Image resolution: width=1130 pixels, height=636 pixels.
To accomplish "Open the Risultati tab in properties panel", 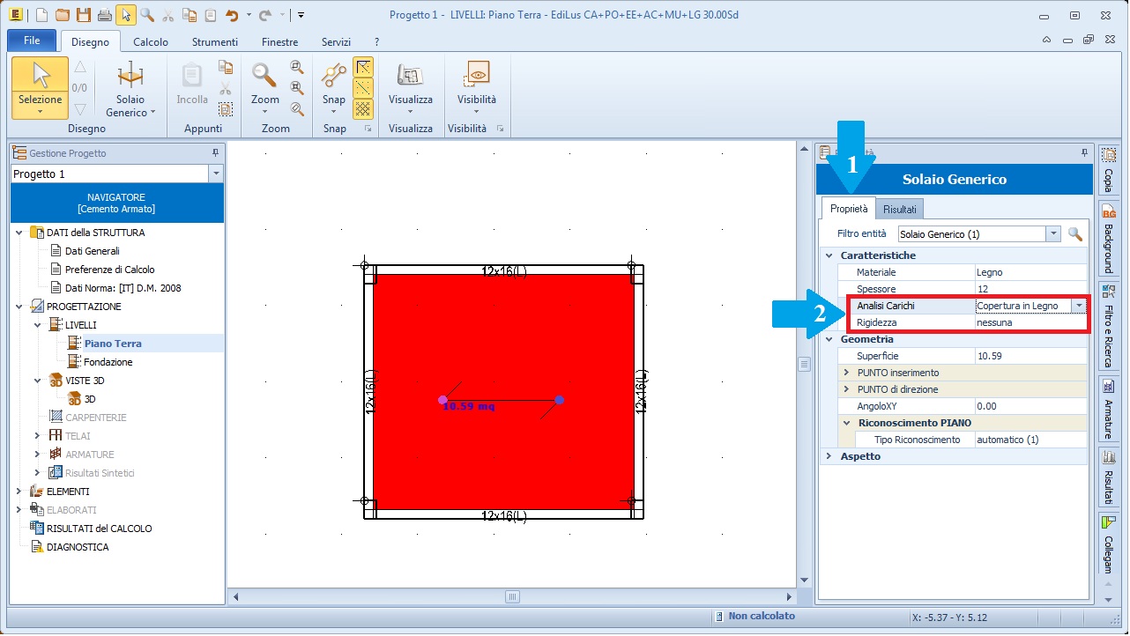I will (899, 209).
